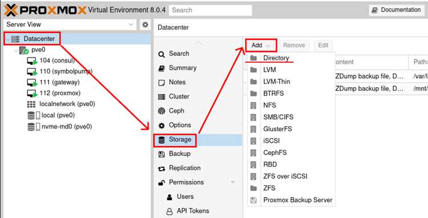The height and width of the screenshot is (218, 428).
Task: Select nvme-md0 (pve0) in tree
Action: (67, 127)
